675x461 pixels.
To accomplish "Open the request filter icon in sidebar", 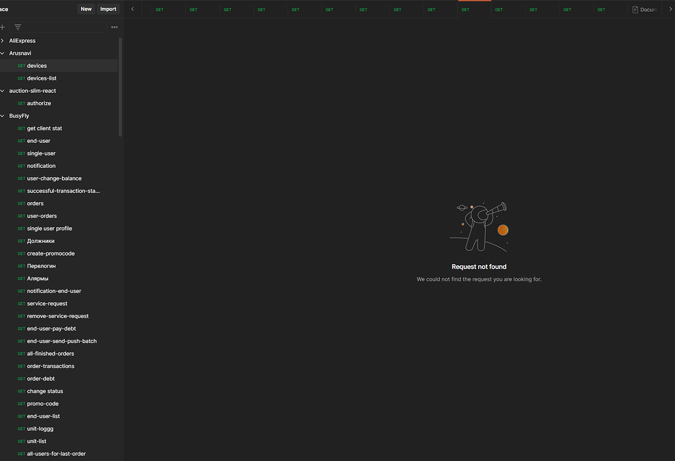I will click(x=17, y=27).
